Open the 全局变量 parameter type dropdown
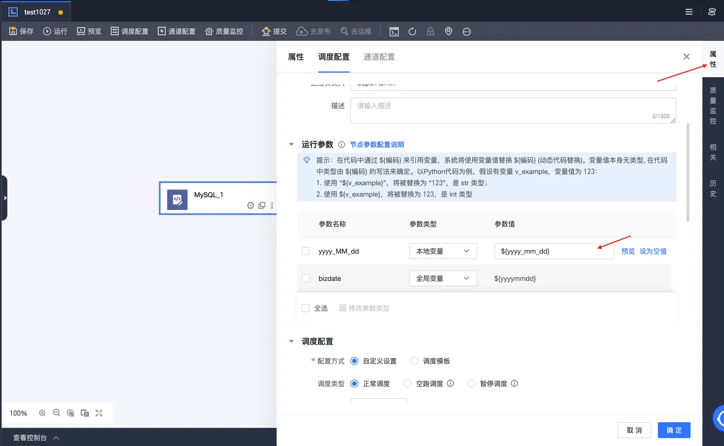The image size is (724, 446). (443, 278)
